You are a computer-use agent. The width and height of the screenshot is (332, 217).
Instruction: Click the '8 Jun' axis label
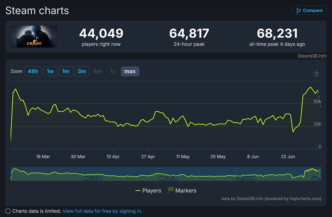coord(253,157)
